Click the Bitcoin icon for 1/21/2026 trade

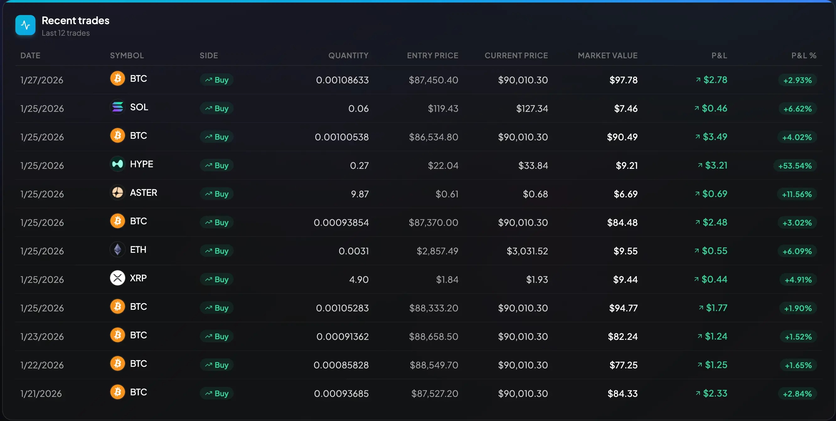[118, 392]
